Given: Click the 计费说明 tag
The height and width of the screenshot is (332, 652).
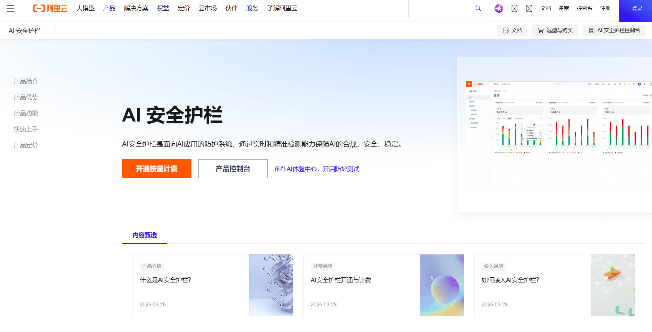Looking at the screenshot, I should 323,266.
